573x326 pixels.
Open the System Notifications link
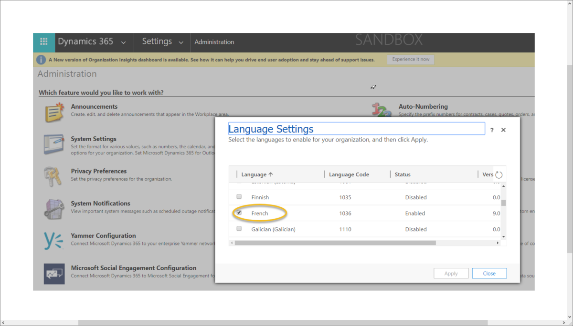coord(101,204)
